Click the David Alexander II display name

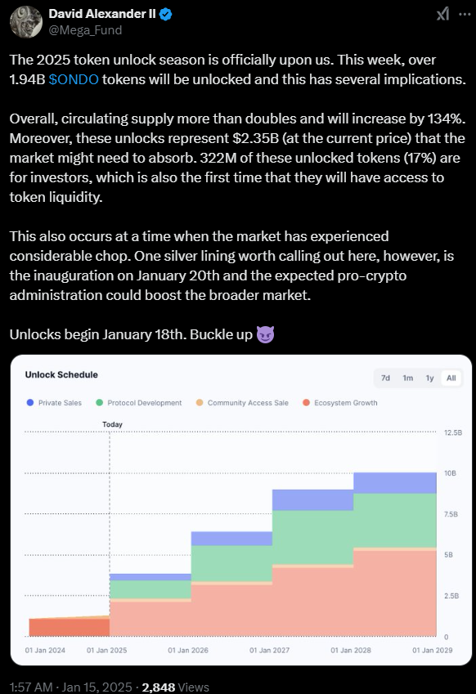102,14
